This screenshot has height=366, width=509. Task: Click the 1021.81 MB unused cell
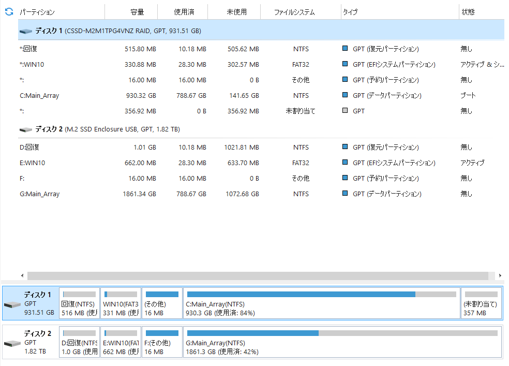[x=242, y=147]
